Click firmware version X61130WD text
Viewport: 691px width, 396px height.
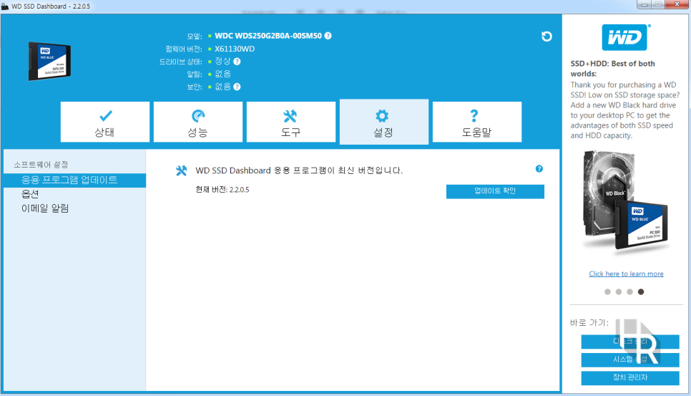click(235, 49)
